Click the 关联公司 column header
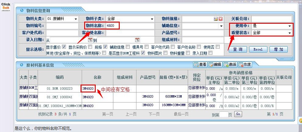The height and width of the screenshot is (132, 302). pos(284,78)
